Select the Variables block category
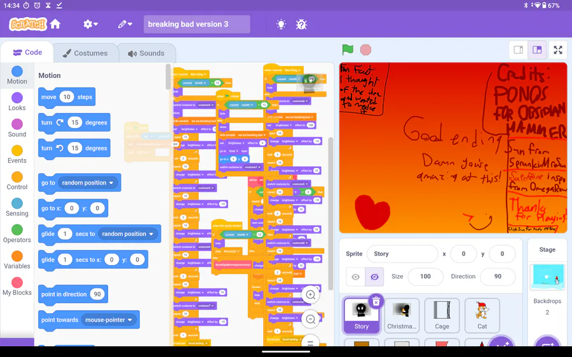Viewport: 572px width, 357px height. point(17,260)
